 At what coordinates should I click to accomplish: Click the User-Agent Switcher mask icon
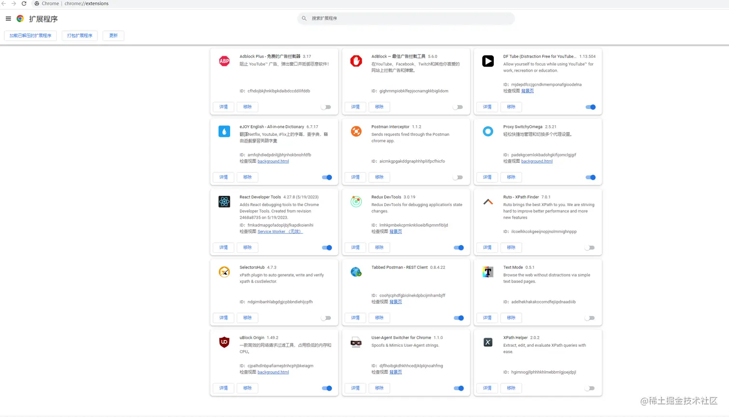click(x=356, y=342)
